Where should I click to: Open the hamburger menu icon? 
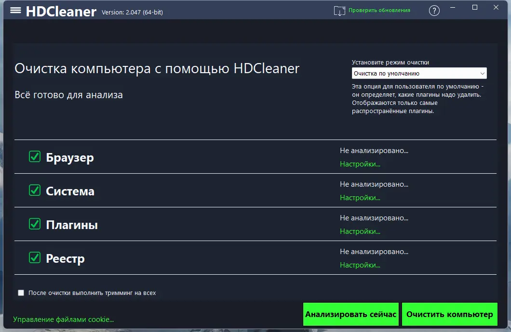pos(15,11)
